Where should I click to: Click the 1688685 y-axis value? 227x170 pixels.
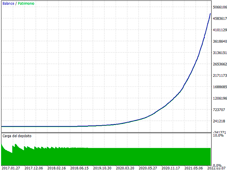[x=220, y=87]
